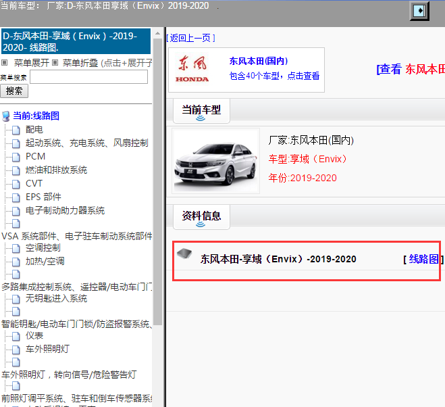Click the 年份:2019-2020 text
Viewport: 445px width, 407px height.
pos(303,178)
